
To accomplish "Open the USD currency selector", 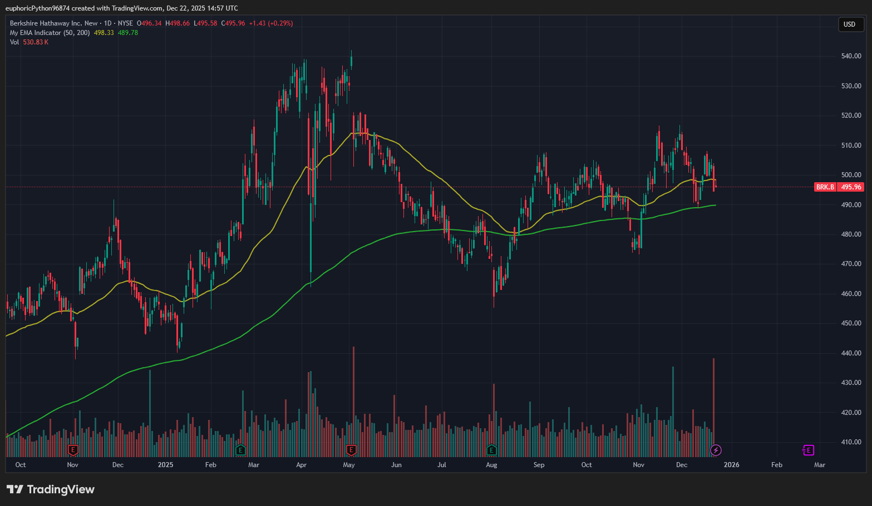I will coord(851,24).
